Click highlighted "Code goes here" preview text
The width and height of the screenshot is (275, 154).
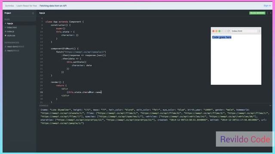[222, 37]
